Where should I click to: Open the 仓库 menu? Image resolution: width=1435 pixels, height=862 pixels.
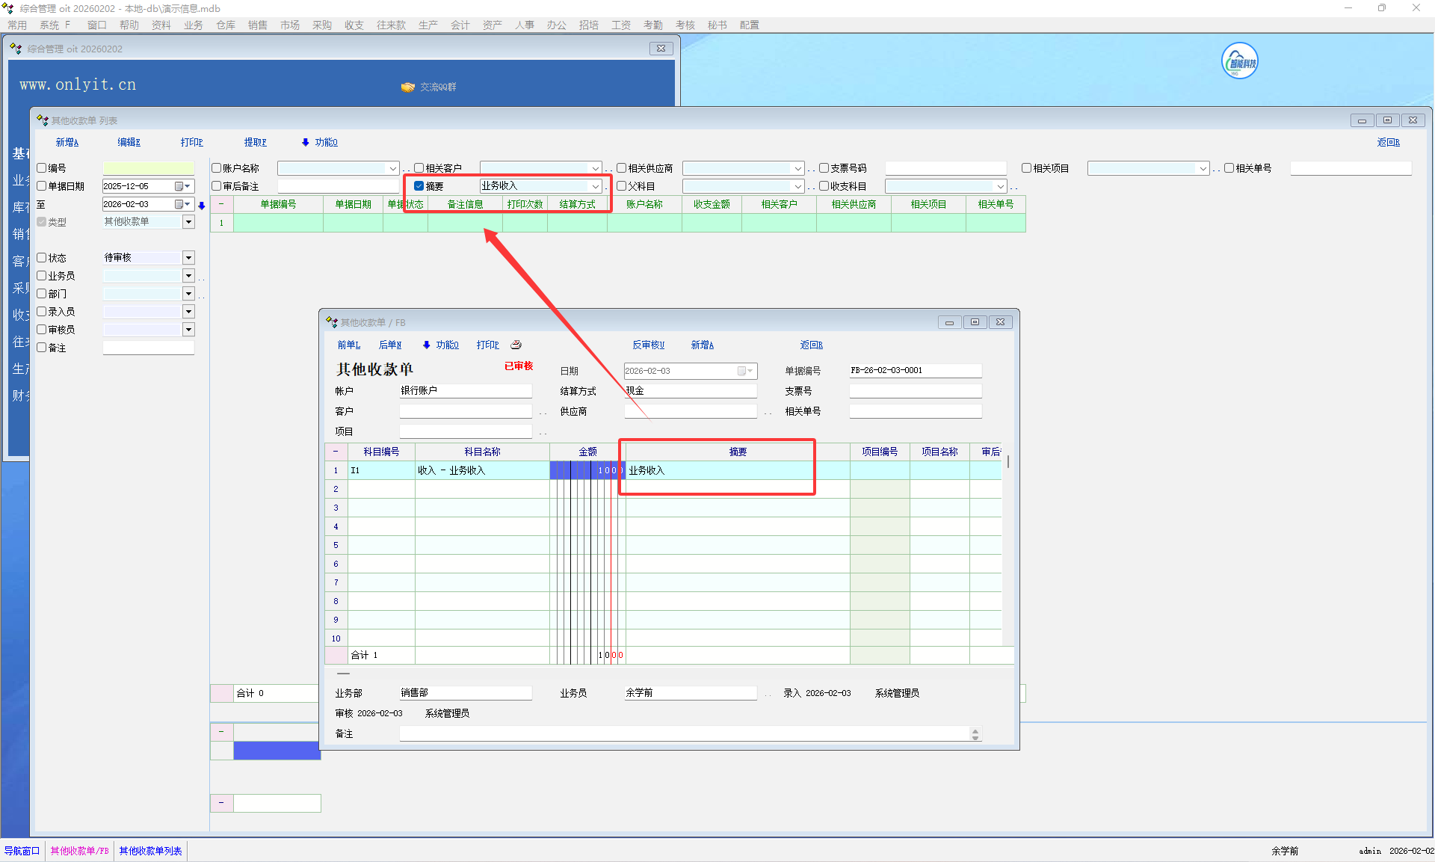225,25
